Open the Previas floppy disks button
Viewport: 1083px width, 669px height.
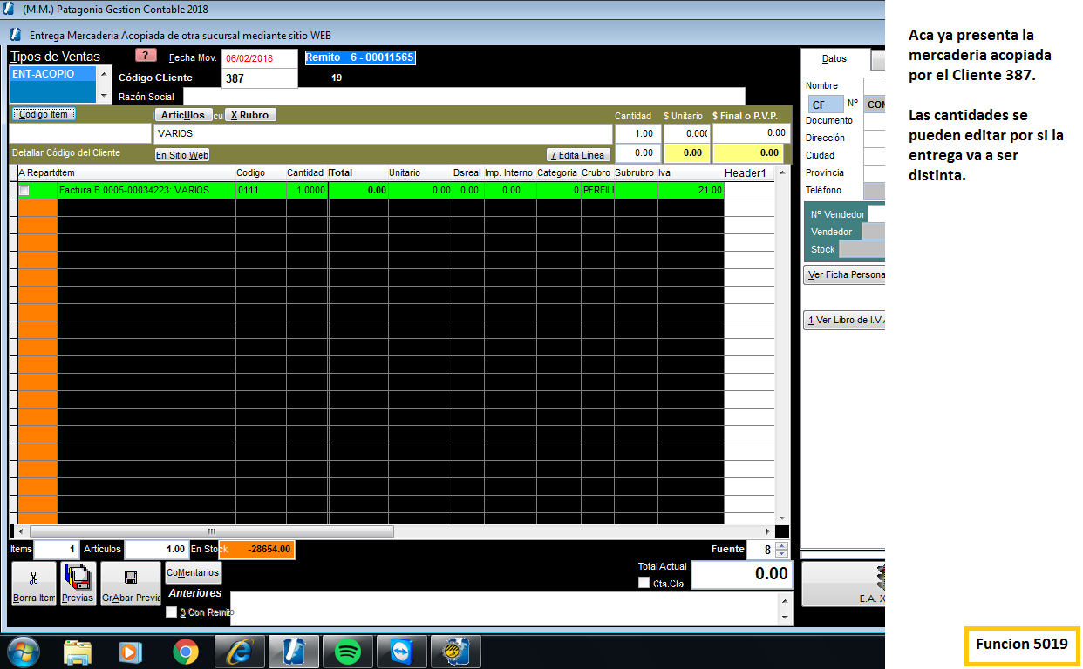pyautogui.click(x=78, y=583)
